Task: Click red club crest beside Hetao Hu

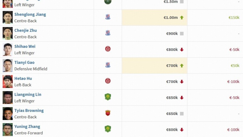Action: pos(108,81)
